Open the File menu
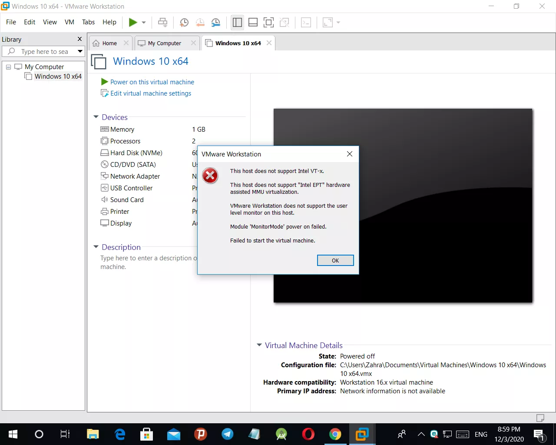 (11, 22)
